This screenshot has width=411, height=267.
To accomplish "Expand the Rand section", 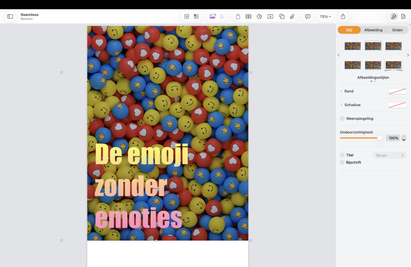I will [341, 91].
